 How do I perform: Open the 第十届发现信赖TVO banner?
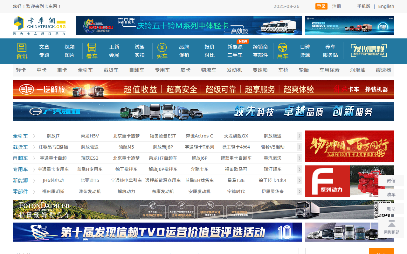pos(157,232)
